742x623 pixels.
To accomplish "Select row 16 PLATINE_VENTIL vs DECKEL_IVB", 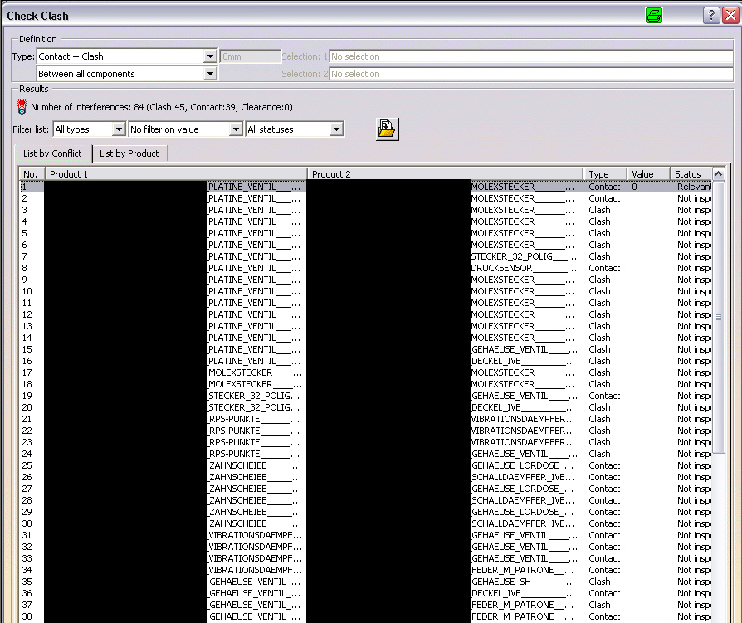I will tap(365, 361).
